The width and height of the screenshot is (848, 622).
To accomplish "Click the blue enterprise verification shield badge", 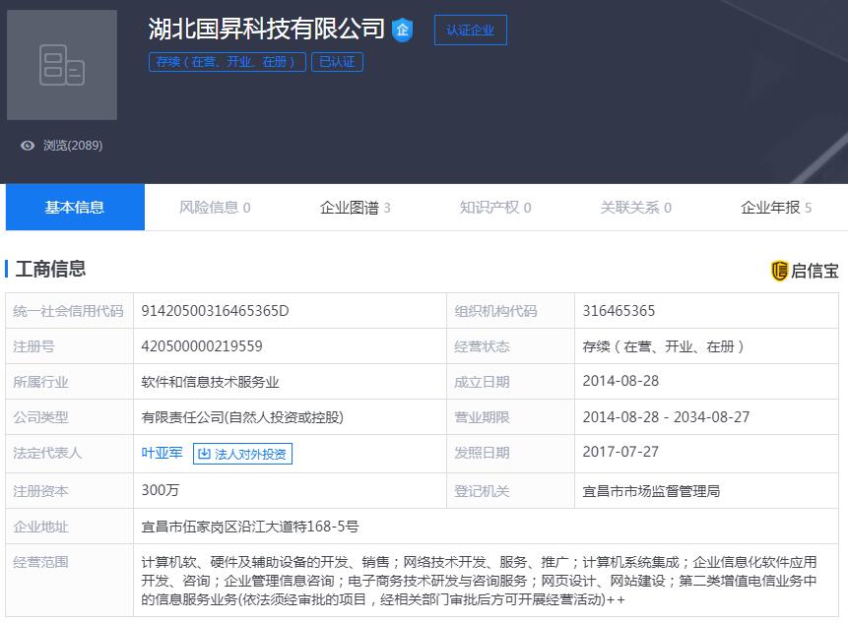I will point(402,30).
